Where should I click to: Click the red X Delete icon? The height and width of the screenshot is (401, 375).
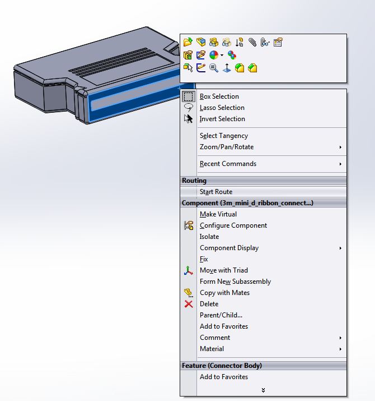(189, 304)
